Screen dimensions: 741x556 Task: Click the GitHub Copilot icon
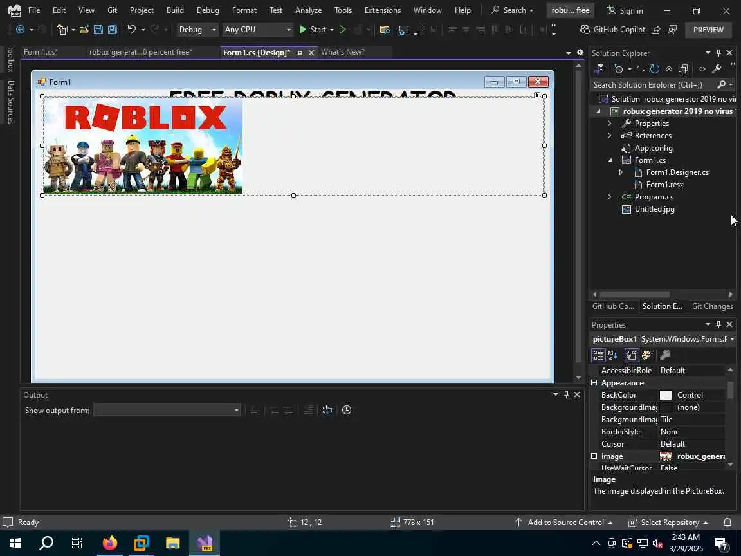[585, 30]
